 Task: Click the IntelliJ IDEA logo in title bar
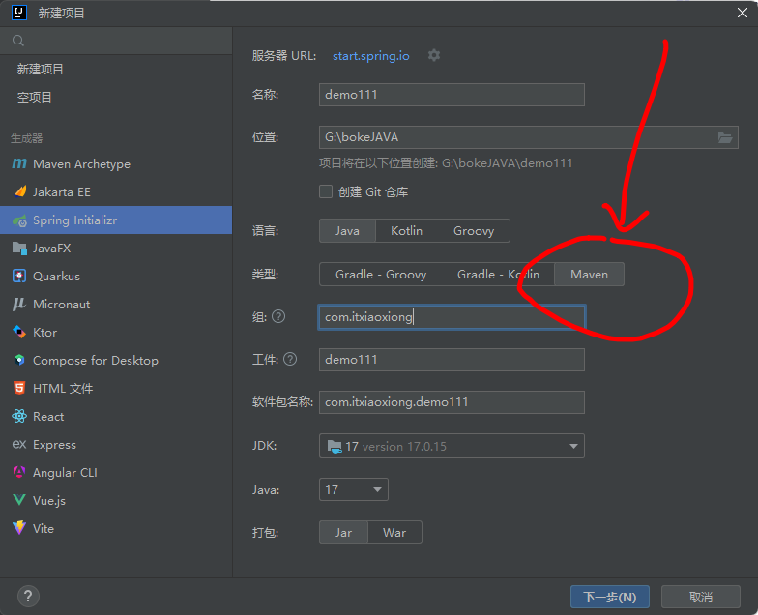19,12
